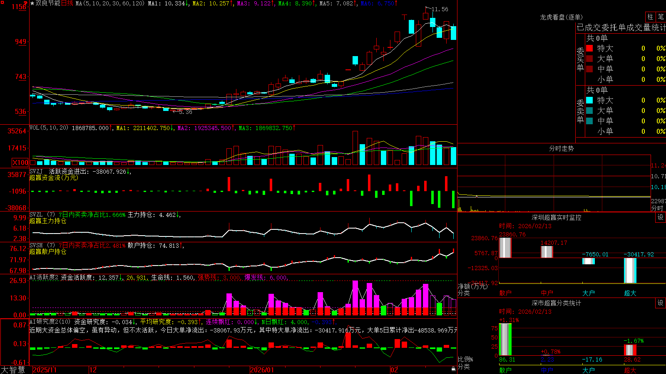Click the 35264 volume axis label
Viewport: 666px width, 374px height.
point(17,131)
